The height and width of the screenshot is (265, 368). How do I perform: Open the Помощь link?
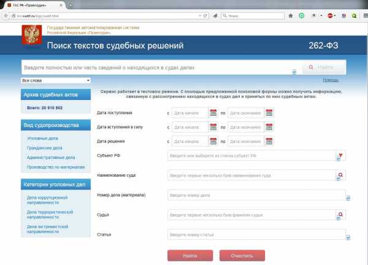pos(331,80)
